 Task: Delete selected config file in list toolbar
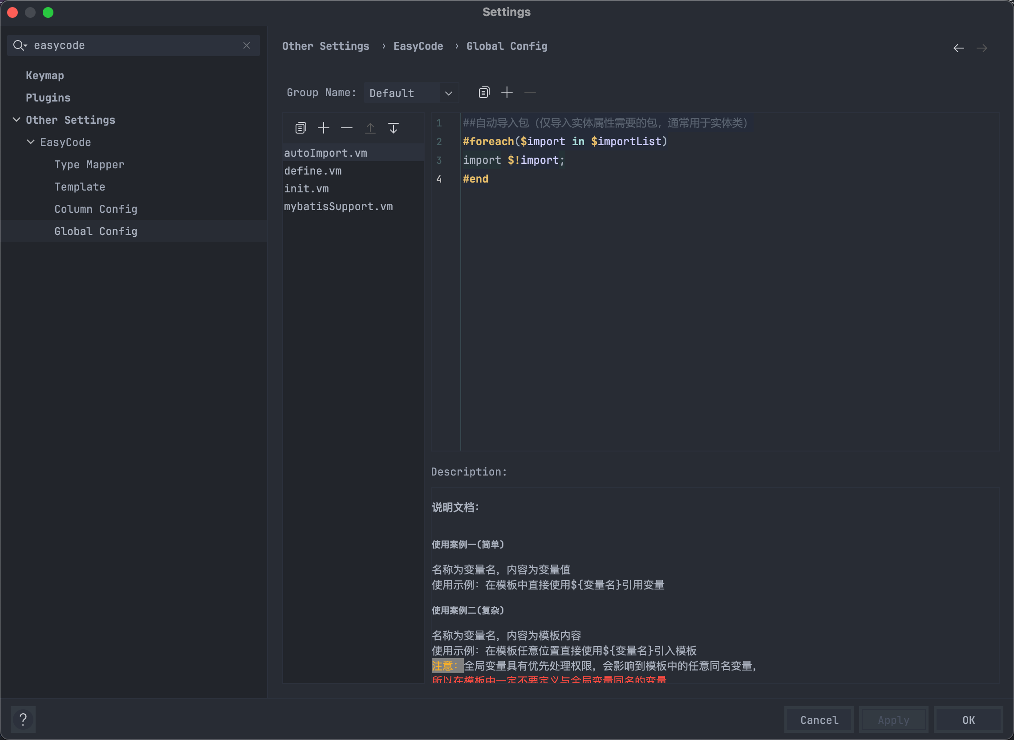(x=347, y=128)
